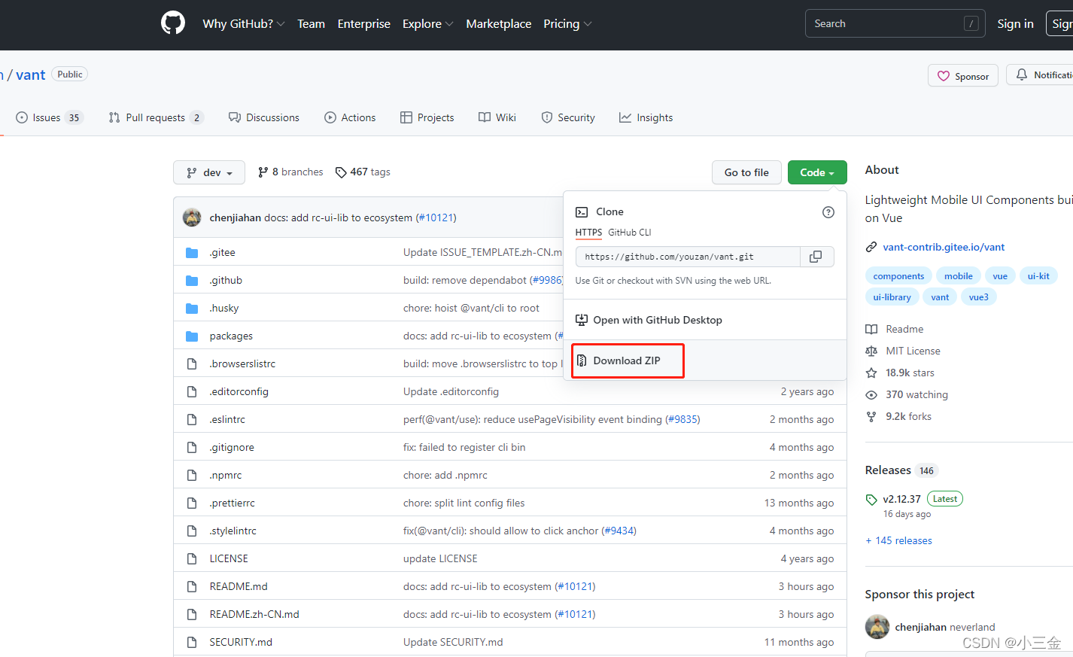1073x657 pixels.
Task: Open the Projects tab
Action: 427,118
